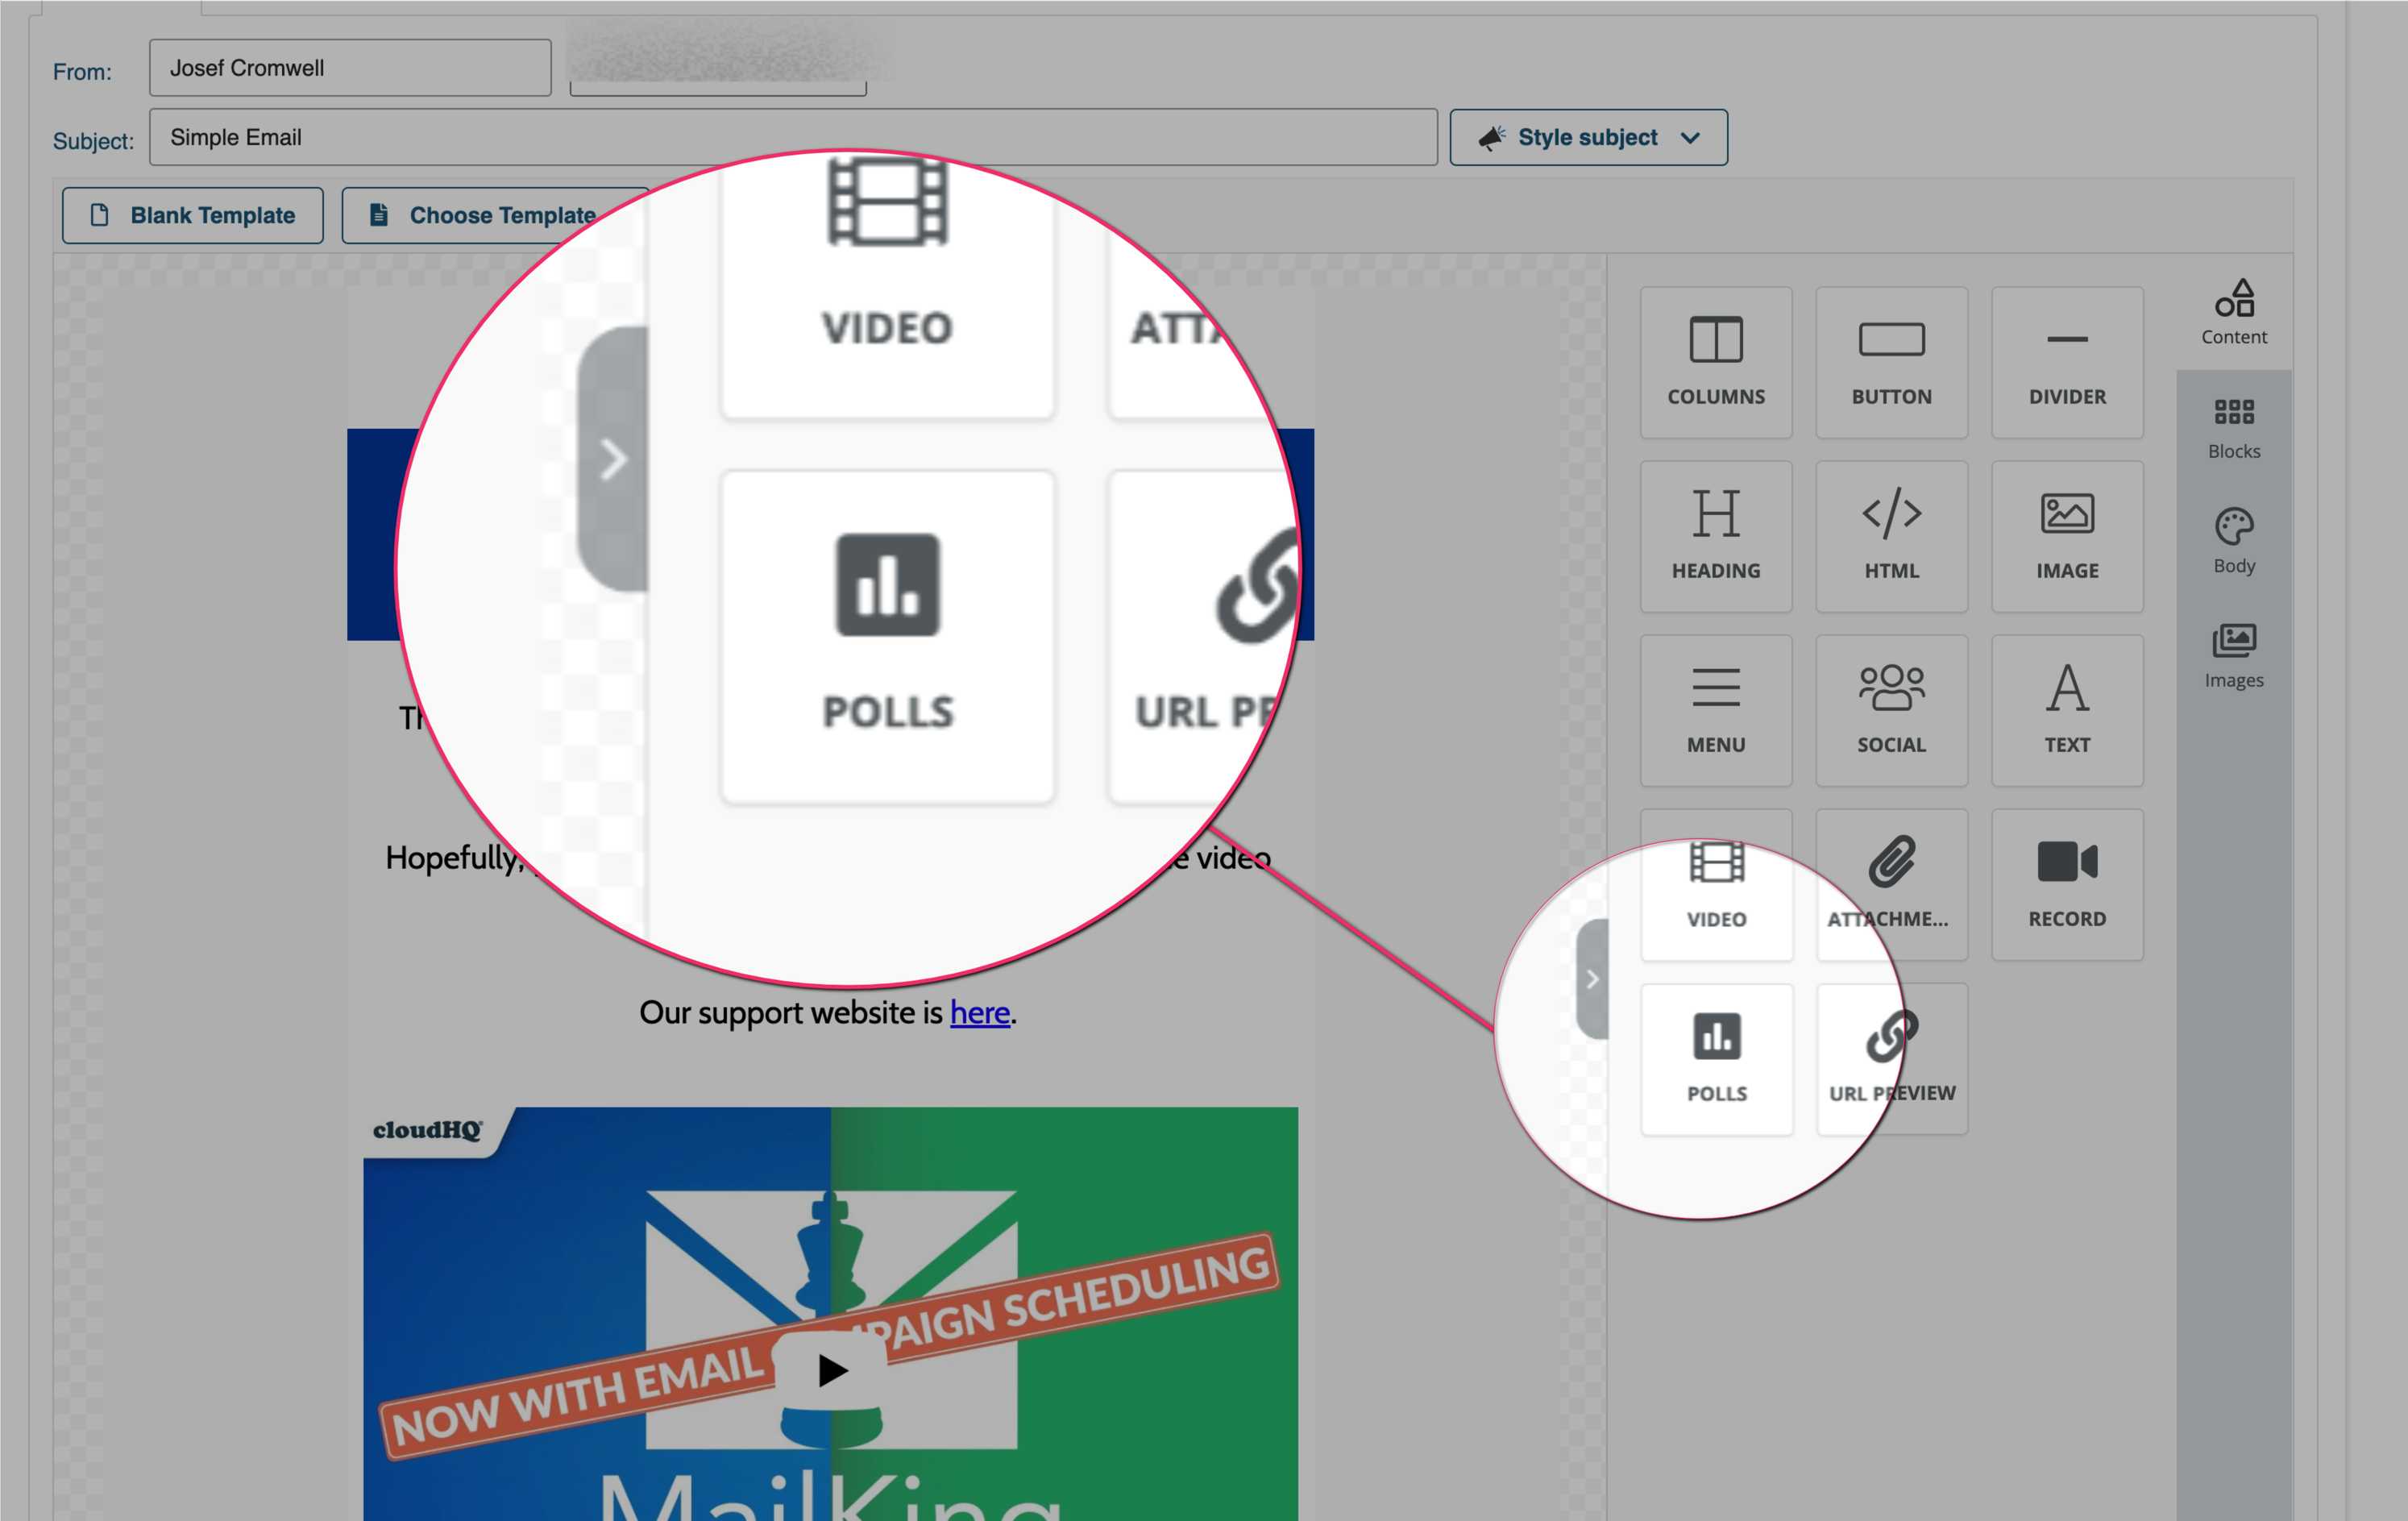Screen dimensions: 2408x1521
Task: Select the 'Our support website is' text
Action: 790,1012
